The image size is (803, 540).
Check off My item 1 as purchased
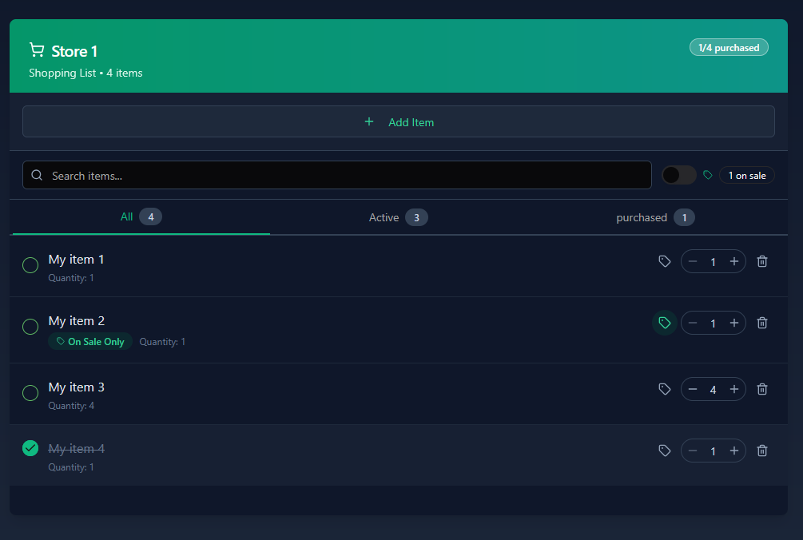(x=30, y=265)
